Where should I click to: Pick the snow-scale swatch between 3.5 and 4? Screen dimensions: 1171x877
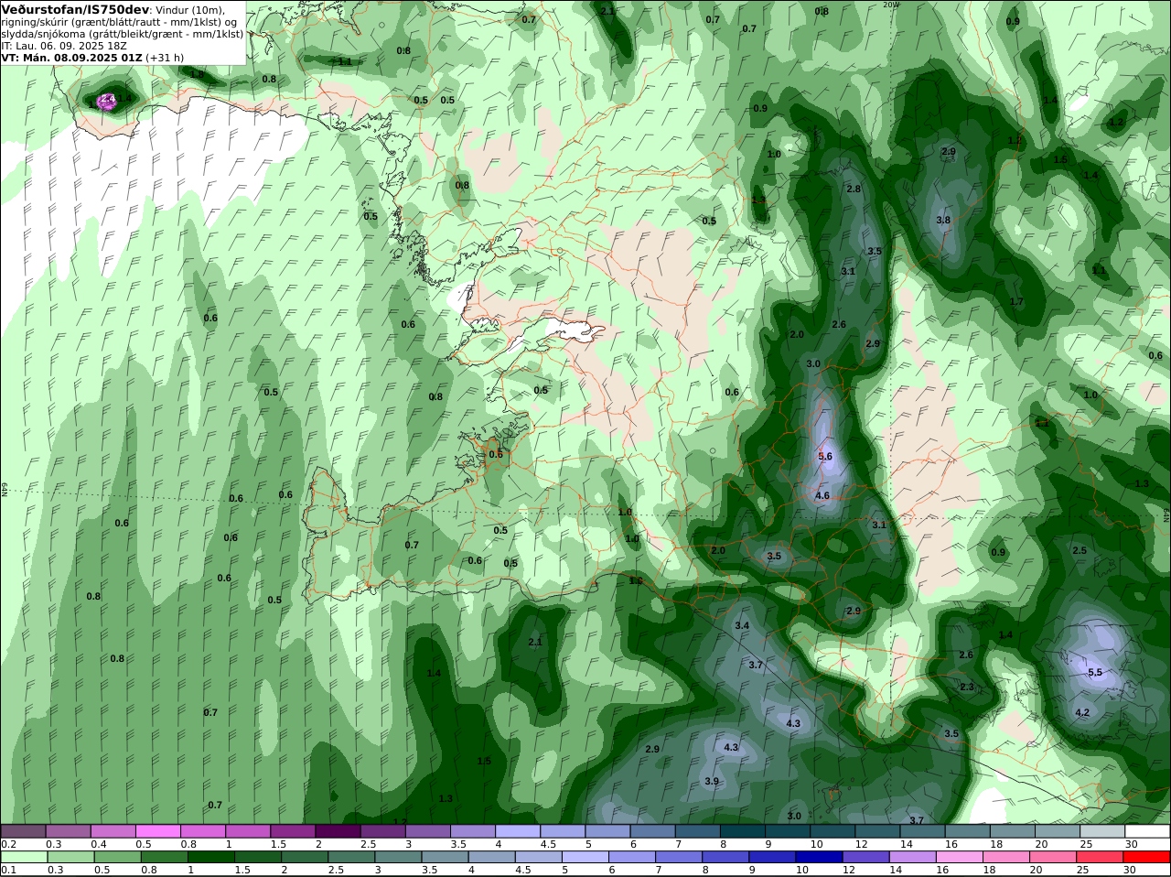click(473, 831)
